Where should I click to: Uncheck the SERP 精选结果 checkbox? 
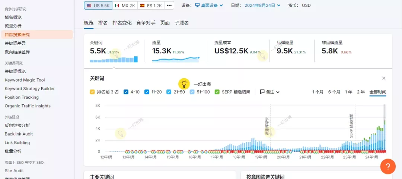(217, 92)
